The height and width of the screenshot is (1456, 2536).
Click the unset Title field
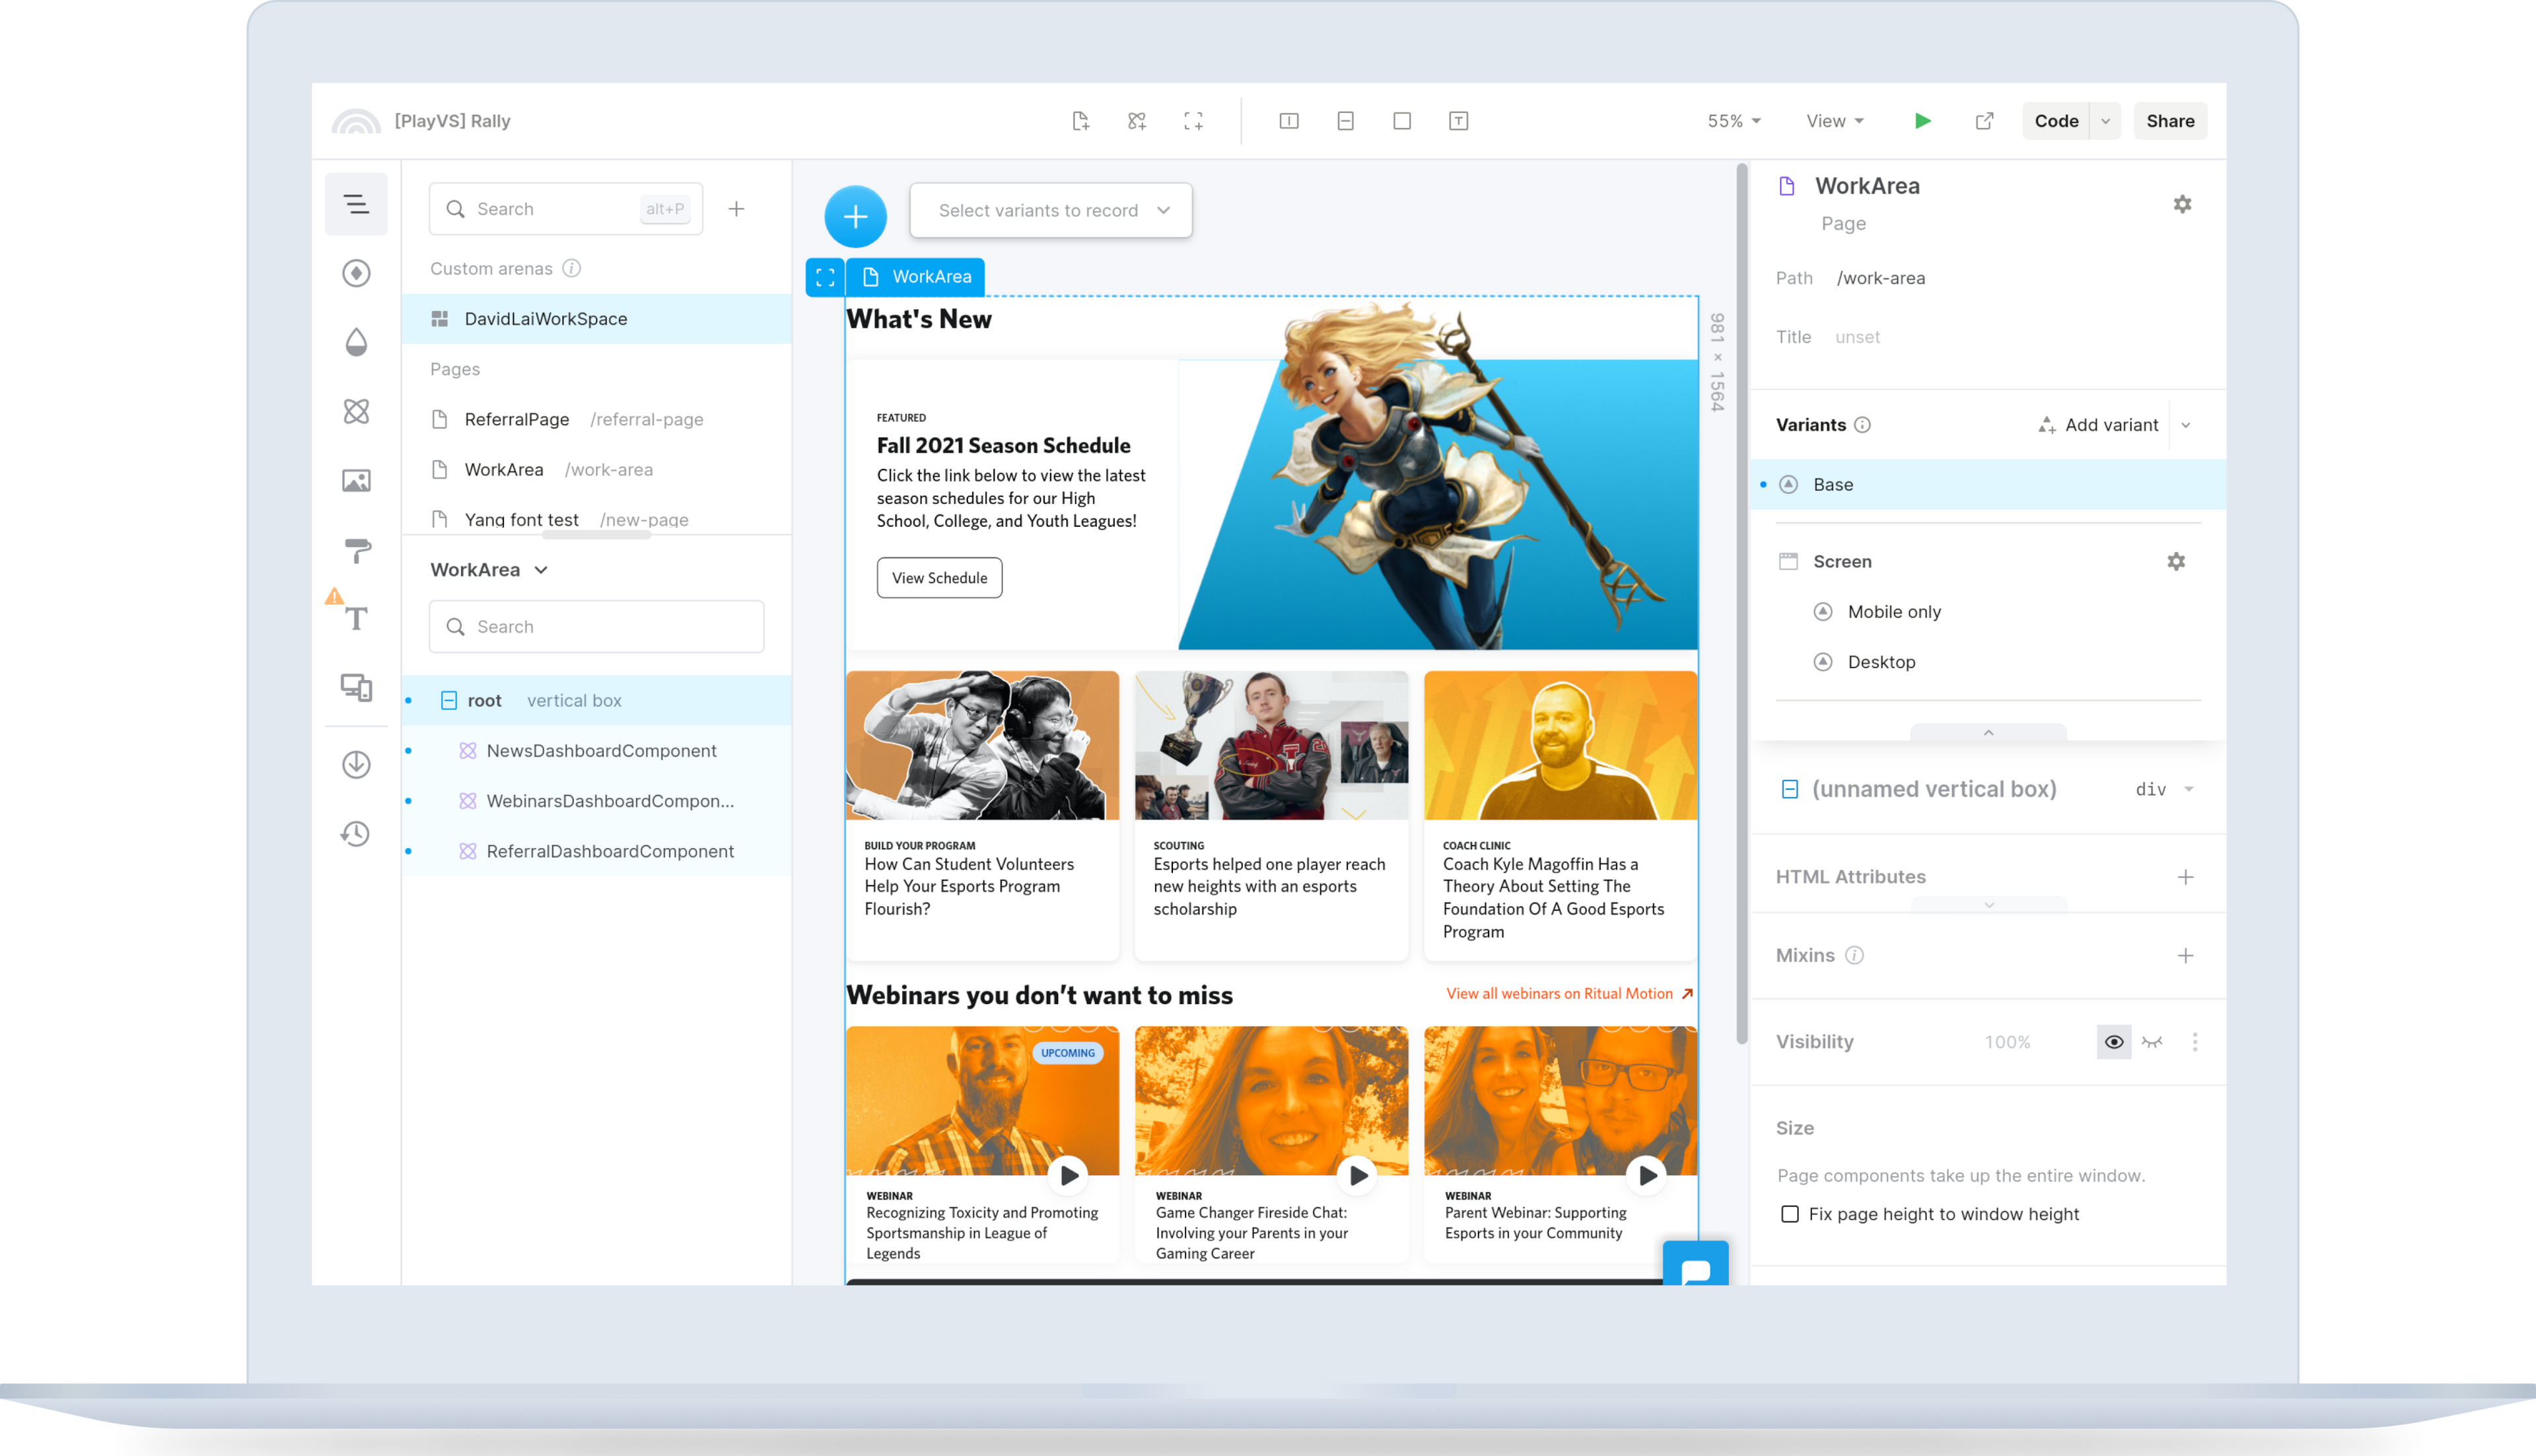[x=1857, y=337]
